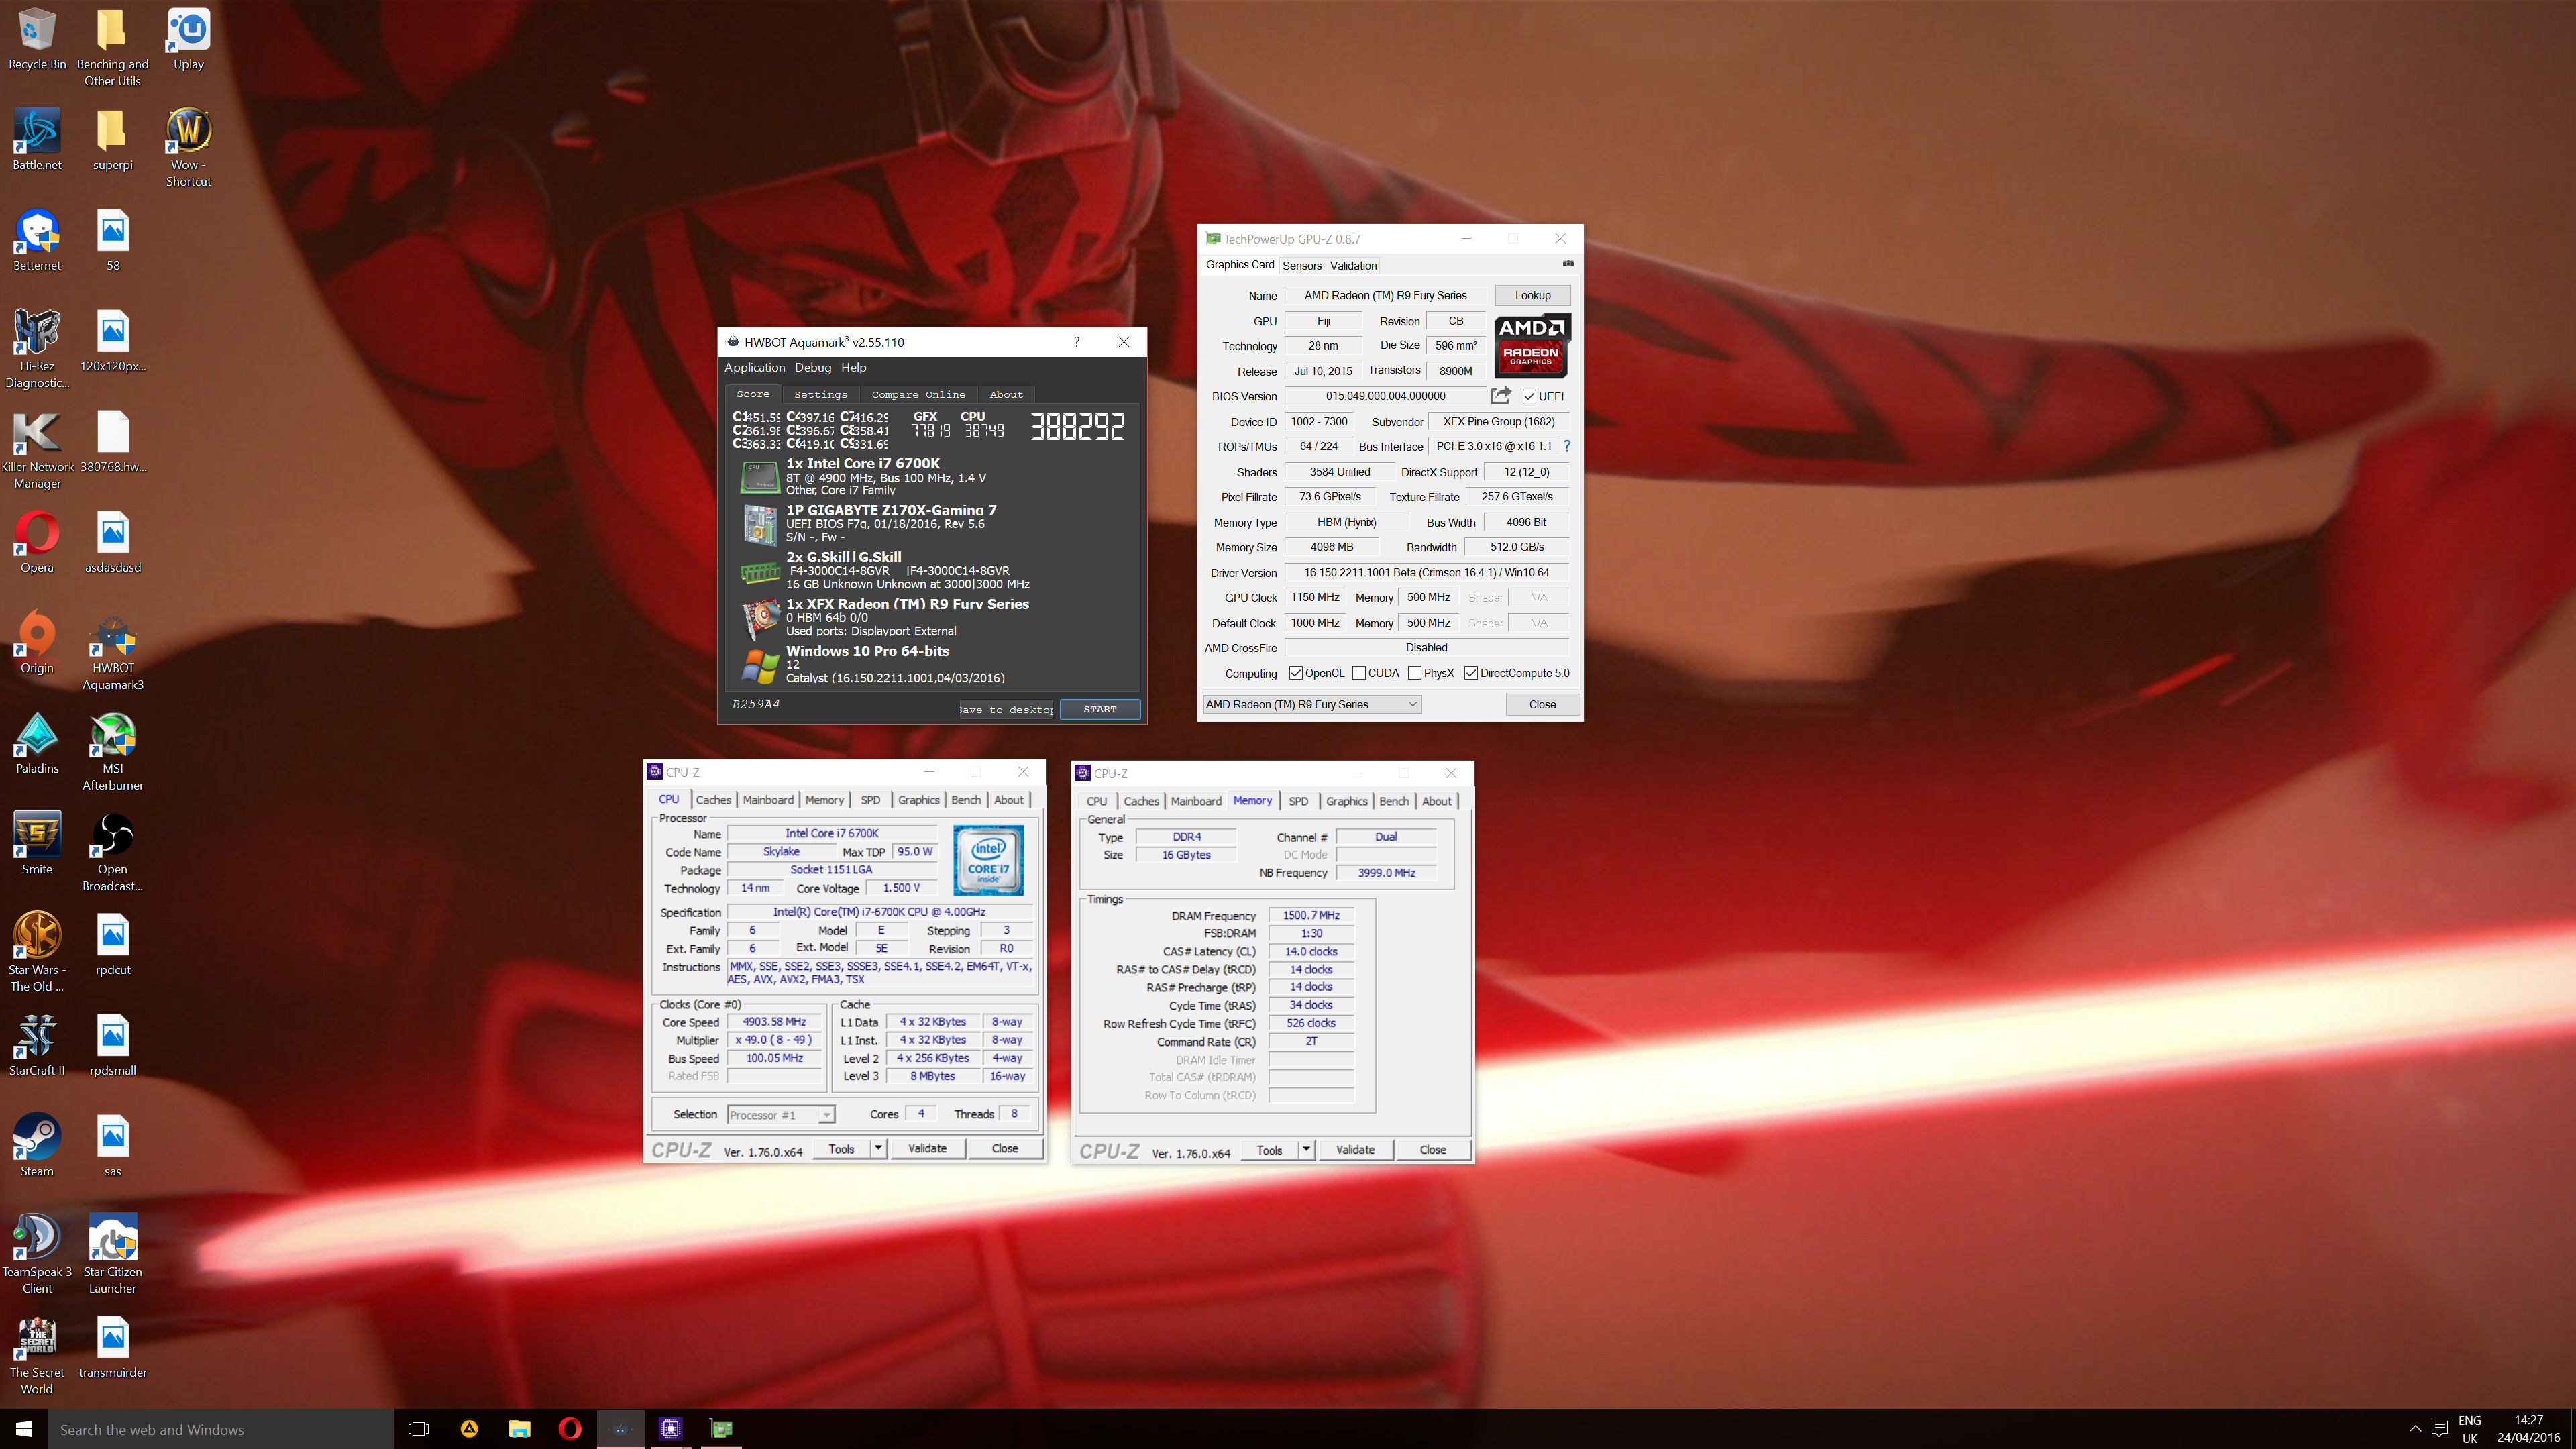Select the Star Citizen Launcher icon
Screen dimensions: 2576x1449
click(x=113, y=1254)
